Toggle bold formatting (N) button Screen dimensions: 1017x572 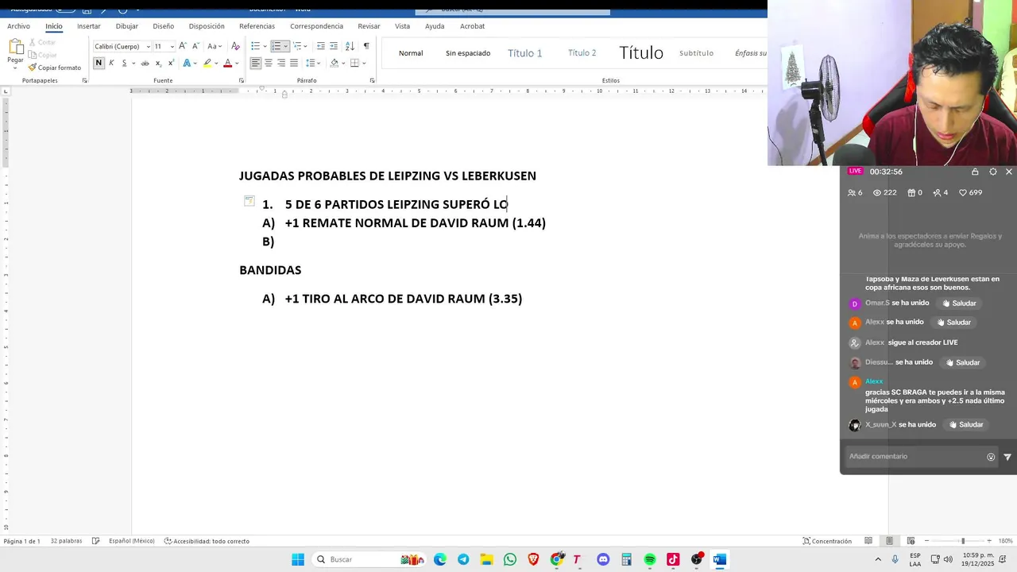coord(99,63)
